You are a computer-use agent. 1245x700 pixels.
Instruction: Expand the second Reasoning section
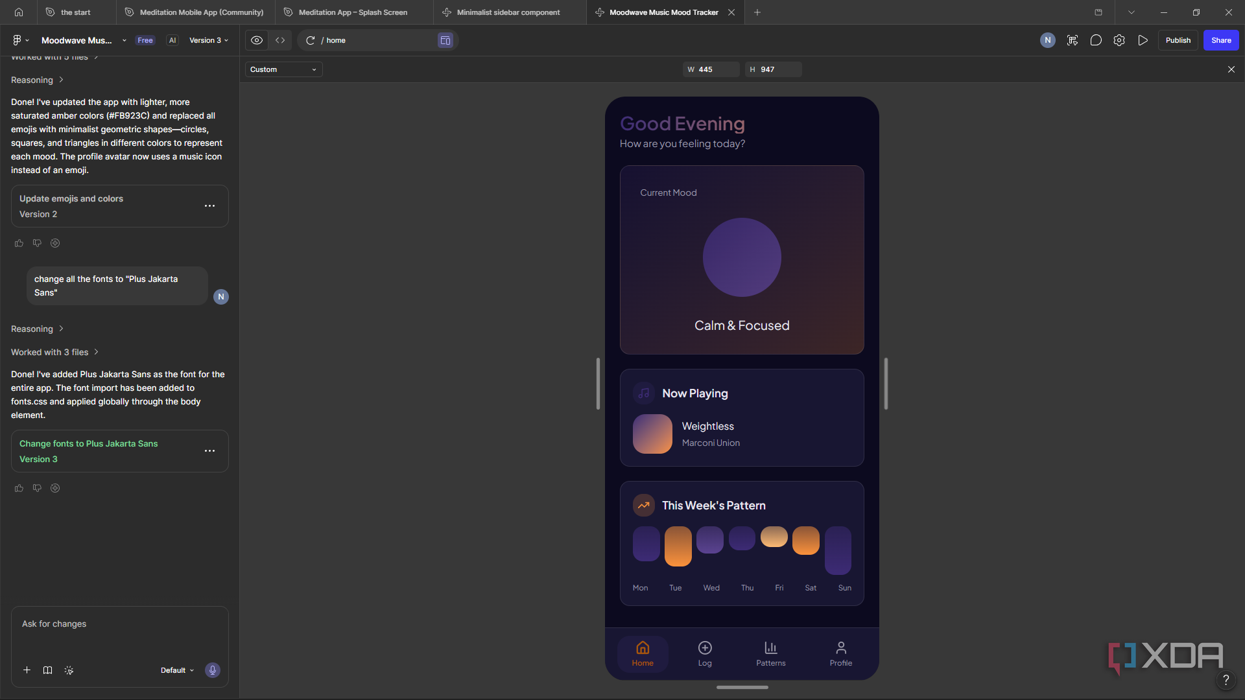pos(38,329)
